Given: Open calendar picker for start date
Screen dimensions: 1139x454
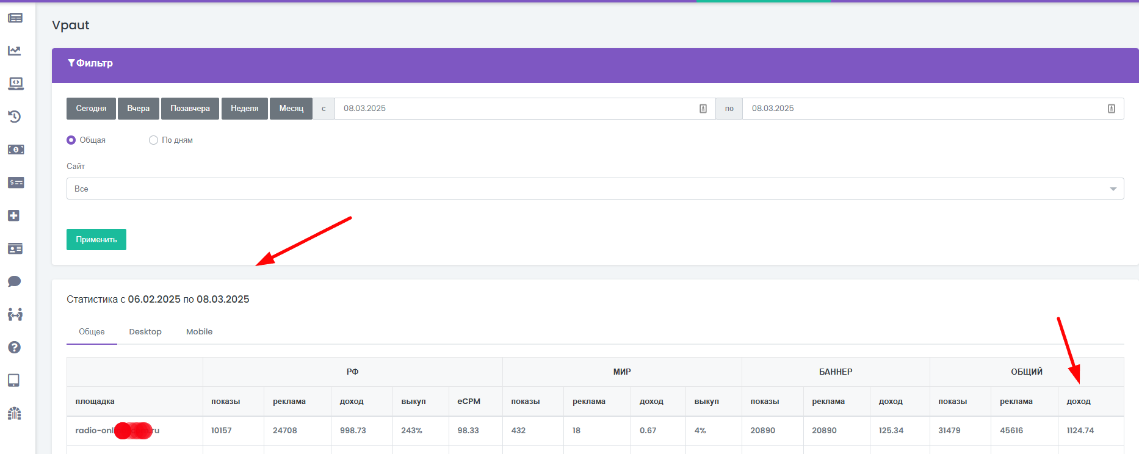Looking at the screenshot, I should click(x=703, y=109).
